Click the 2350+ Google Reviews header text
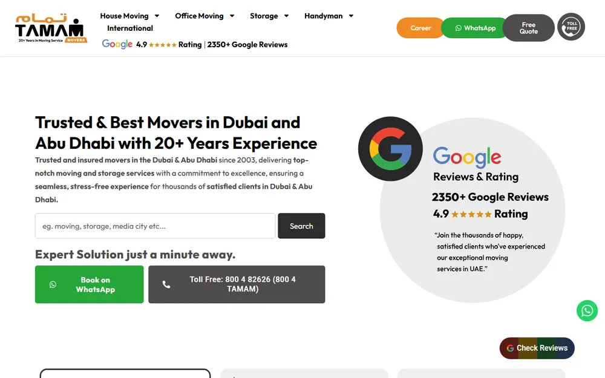Image resolution: width=605 pixels, height=378 pixels. pos(247,44)
